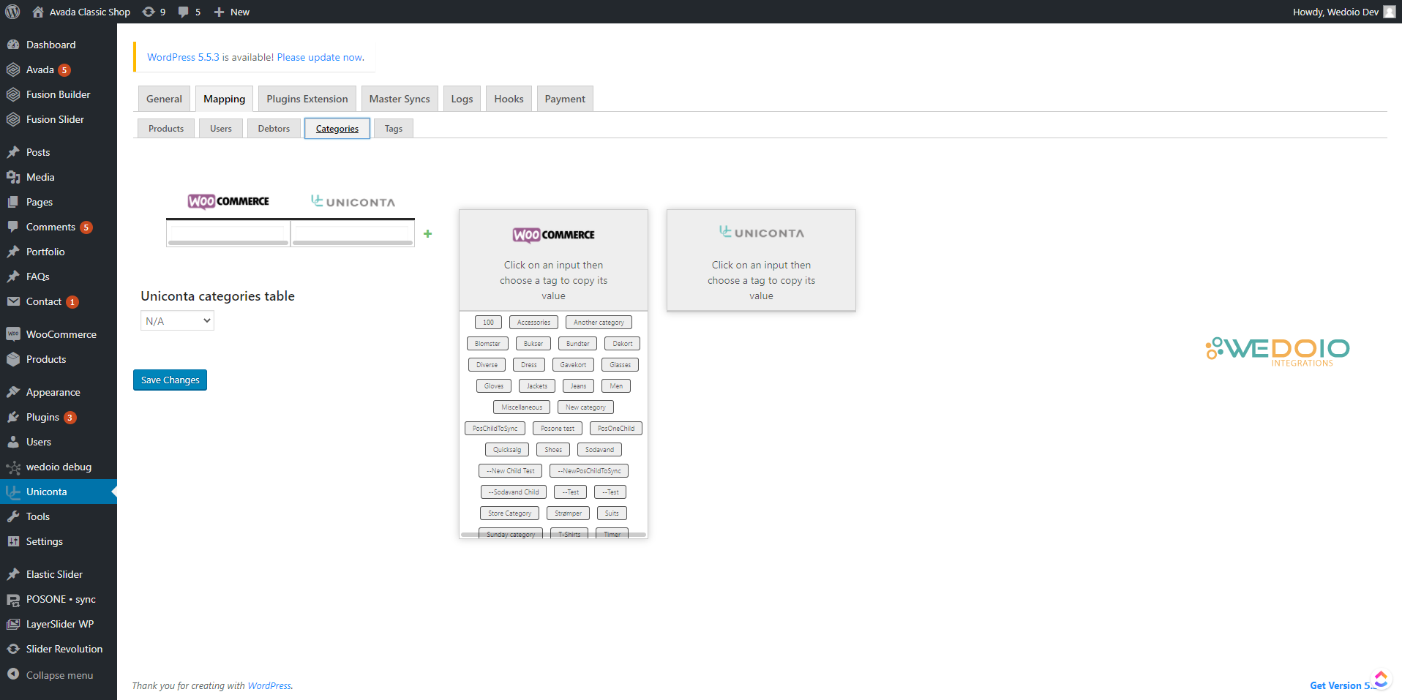Choose the Gavekort category tag

[x=573, y=365]
